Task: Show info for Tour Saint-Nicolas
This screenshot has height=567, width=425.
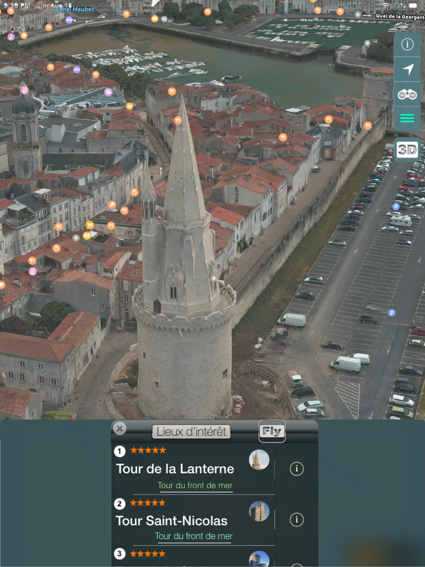Action: click(x=297, y=519)
